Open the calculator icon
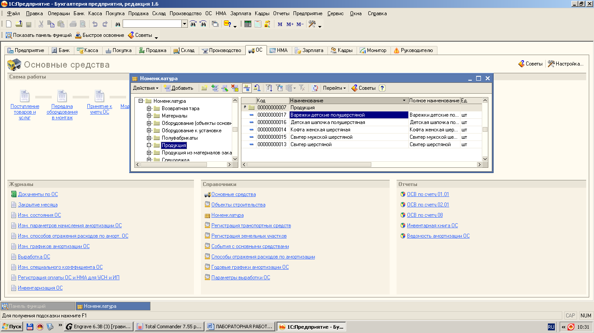This screenshot has width=594, height=333. 248,24
